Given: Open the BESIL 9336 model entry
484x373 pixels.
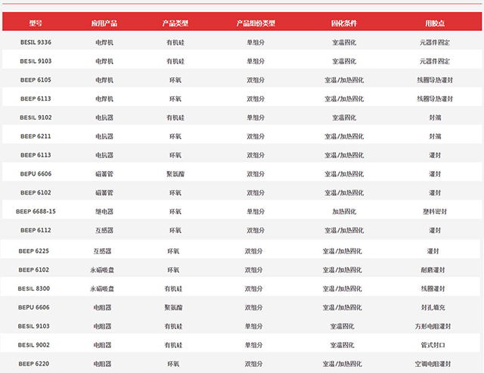Looking at the screenshot, I should [x=36, y=42].
